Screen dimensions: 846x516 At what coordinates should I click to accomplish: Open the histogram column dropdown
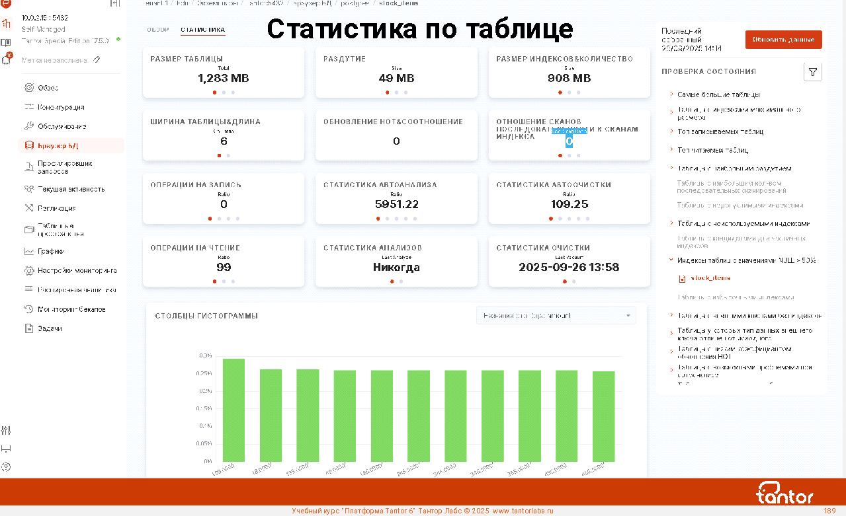pos(556,316)
